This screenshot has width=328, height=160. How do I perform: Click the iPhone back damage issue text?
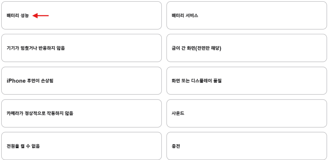click(30, 81)
